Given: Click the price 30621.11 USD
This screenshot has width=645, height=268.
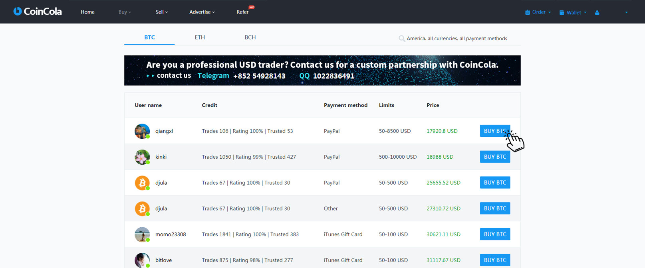Looking at the screenshot, I should (443, 235).
